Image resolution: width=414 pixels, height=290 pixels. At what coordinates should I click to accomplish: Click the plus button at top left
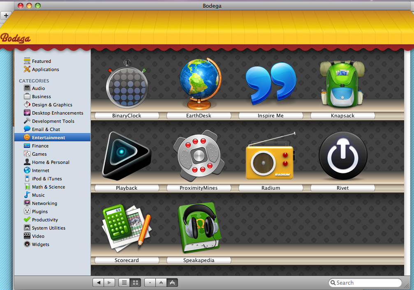tap(6, 16)
